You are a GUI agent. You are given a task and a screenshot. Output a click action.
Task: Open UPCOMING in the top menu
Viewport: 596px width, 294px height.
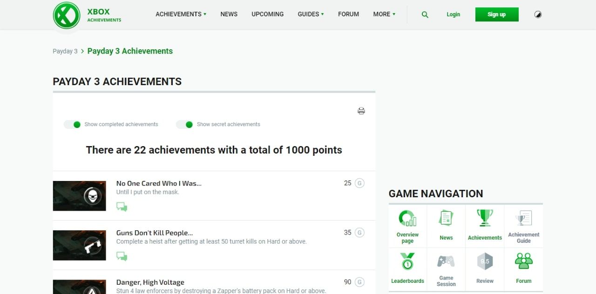pyautogui.click(x=267, y=14)
